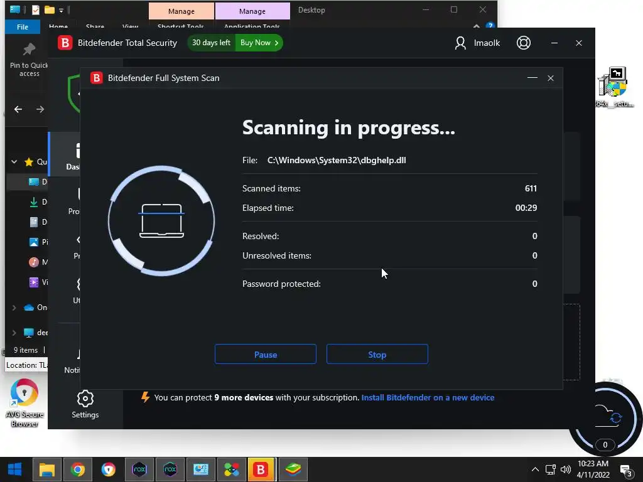Open AVG Secure Browser desktop shortcut
The height and width of the screenshot is (482, 643).
point(24,402)
